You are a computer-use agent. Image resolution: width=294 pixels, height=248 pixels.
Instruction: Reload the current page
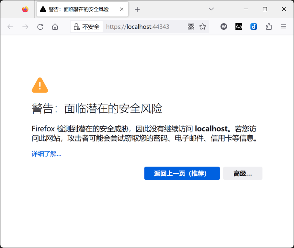40,27
